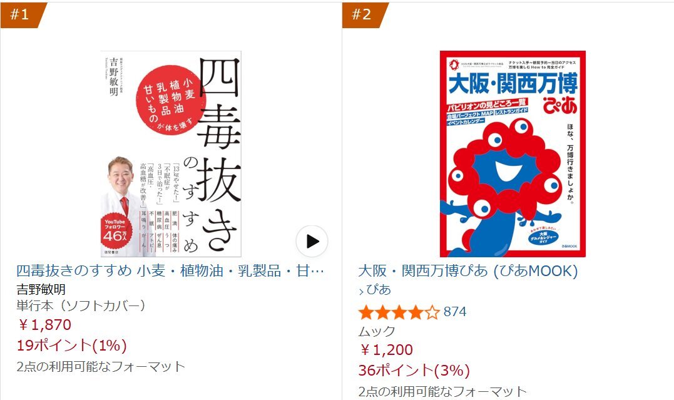Play the video preview on 四毒抜き cover
The width and height of the screenshot is (674, 400).
pos(312,241)
